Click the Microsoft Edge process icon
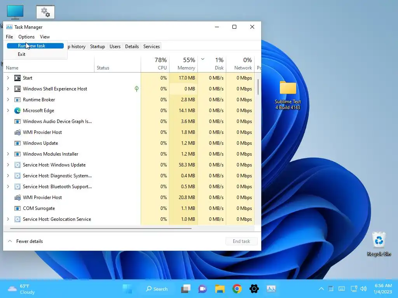 click(x=17, y=111)
